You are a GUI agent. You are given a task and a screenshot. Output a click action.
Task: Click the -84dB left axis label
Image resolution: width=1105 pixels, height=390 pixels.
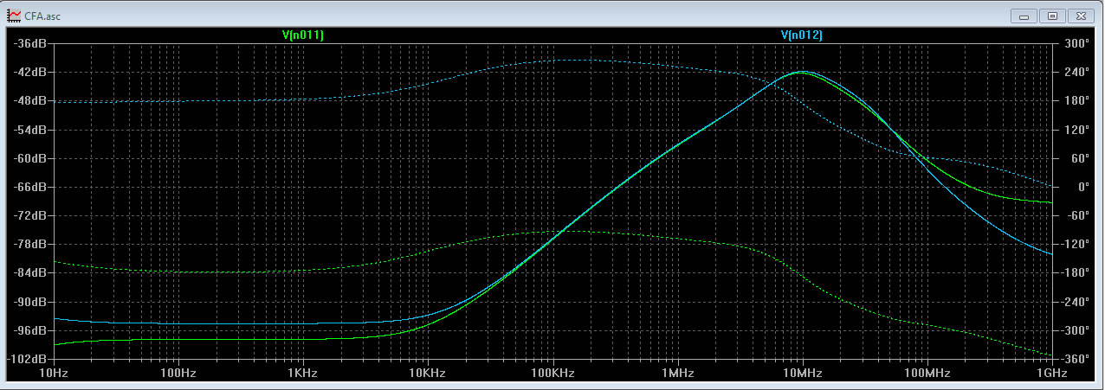coord(31,273)
